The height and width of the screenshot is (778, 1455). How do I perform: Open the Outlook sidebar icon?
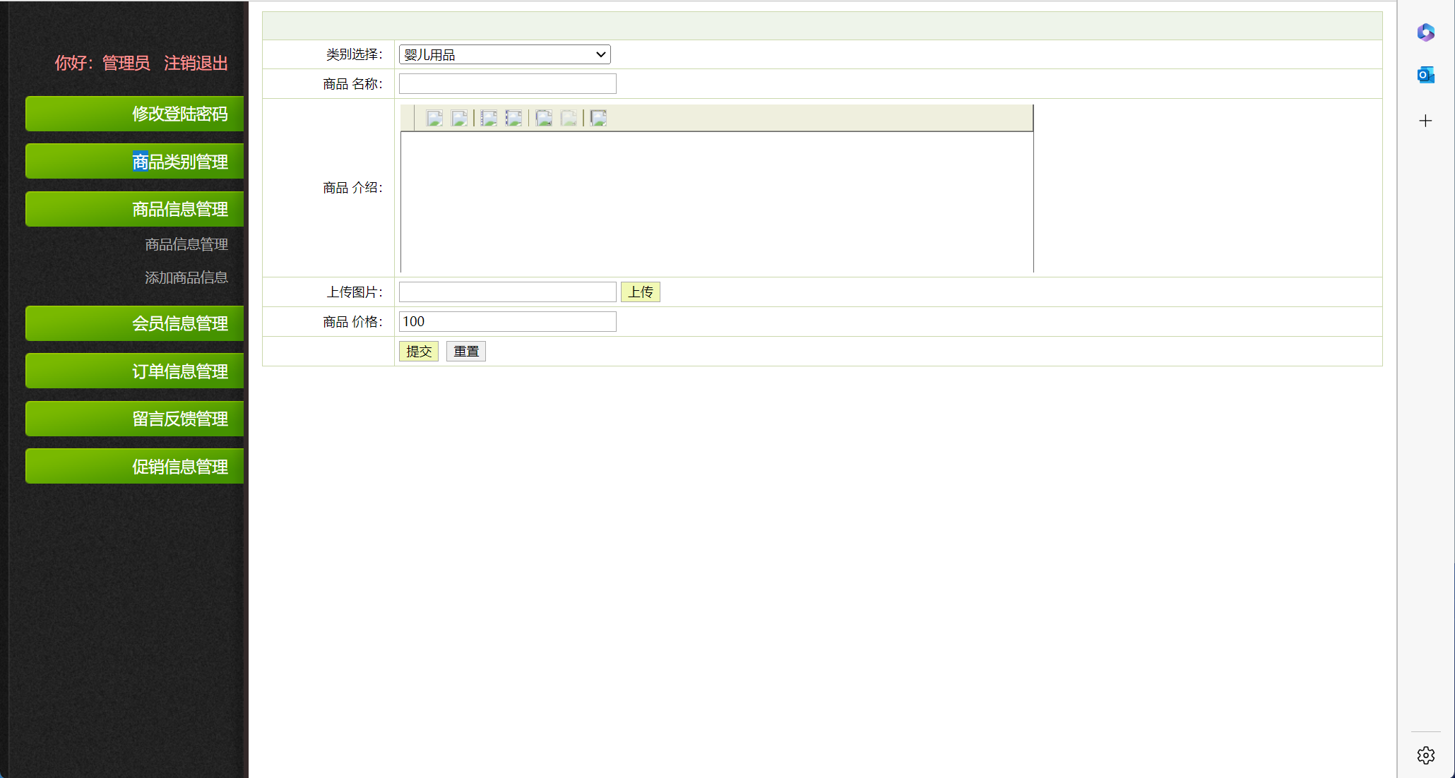[x=1425, y=75]
